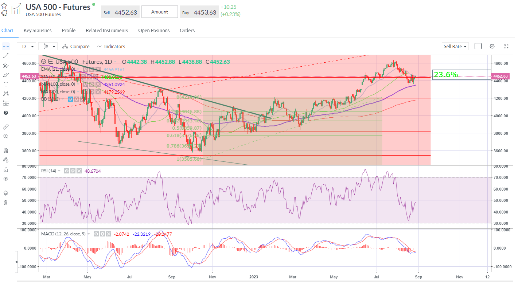Toggle Bollinger Bands BB visibility eye
518x282 pixels.
tap(70, 99)
